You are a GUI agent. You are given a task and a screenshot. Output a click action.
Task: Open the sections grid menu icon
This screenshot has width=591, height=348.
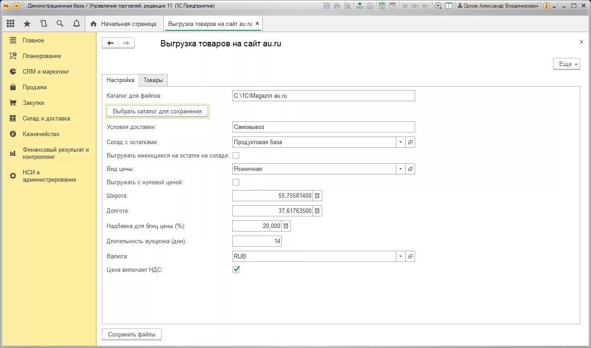[x=11, y=24]
